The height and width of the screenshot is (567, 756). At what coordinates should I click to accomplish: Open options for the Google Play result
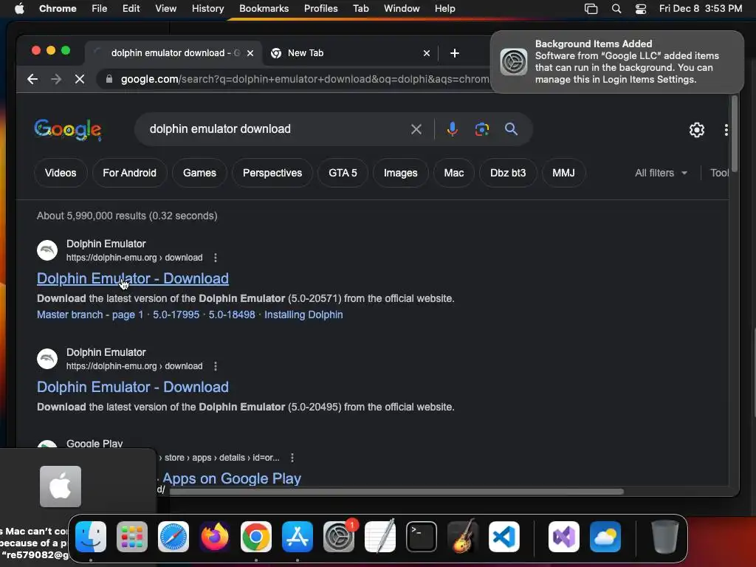292,458
